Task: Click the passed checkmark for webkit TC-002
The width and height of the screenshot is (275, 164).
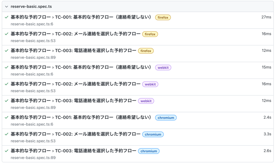Action: [x=7, y=84]
